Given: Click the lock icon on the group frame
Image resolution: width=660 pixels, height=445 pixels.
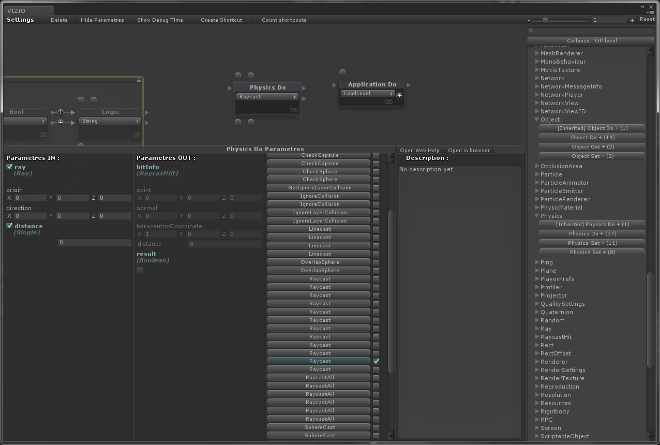Looking at the screenshot, I should click(x=139, y=80).
